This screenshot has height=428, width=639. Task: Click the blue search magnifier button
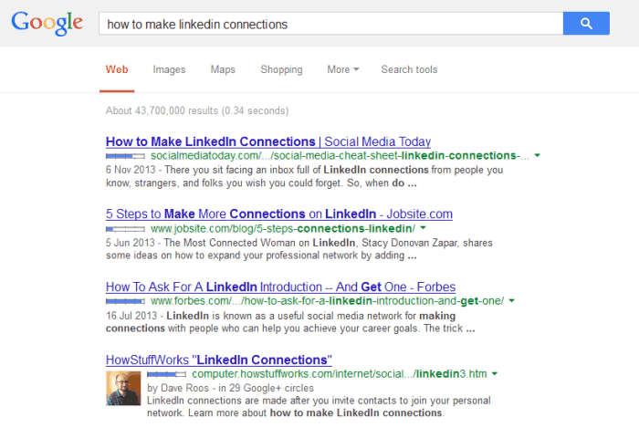click(x=586, y=23)
